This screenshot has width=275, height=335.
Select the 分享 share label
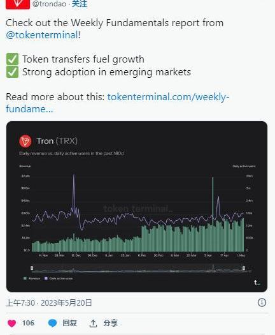[x=110, y=323]
